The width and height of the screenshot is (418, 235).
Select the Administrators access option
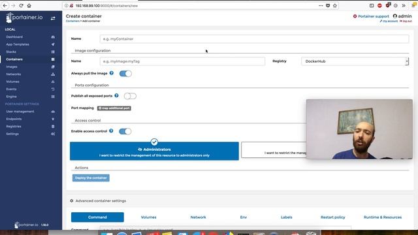[x=154, y=151]
